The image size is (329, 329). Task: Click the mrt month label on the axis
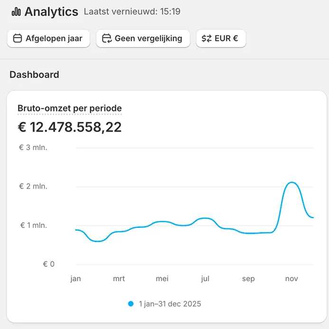coord(119,279)
